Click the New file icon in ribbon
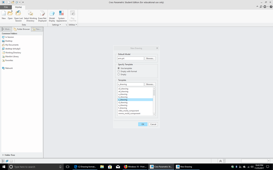Screen dimensions: 273x170 click(x=4, y=14)
